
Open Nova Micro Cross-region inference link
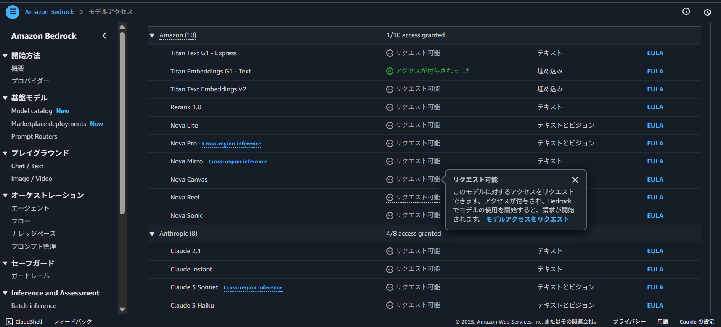coord(238,161)
